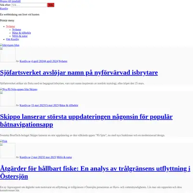193x193 pixels.
Task: Open the 'Skippo lanserar största uppdateringen' headline
Action: [86, 121]
